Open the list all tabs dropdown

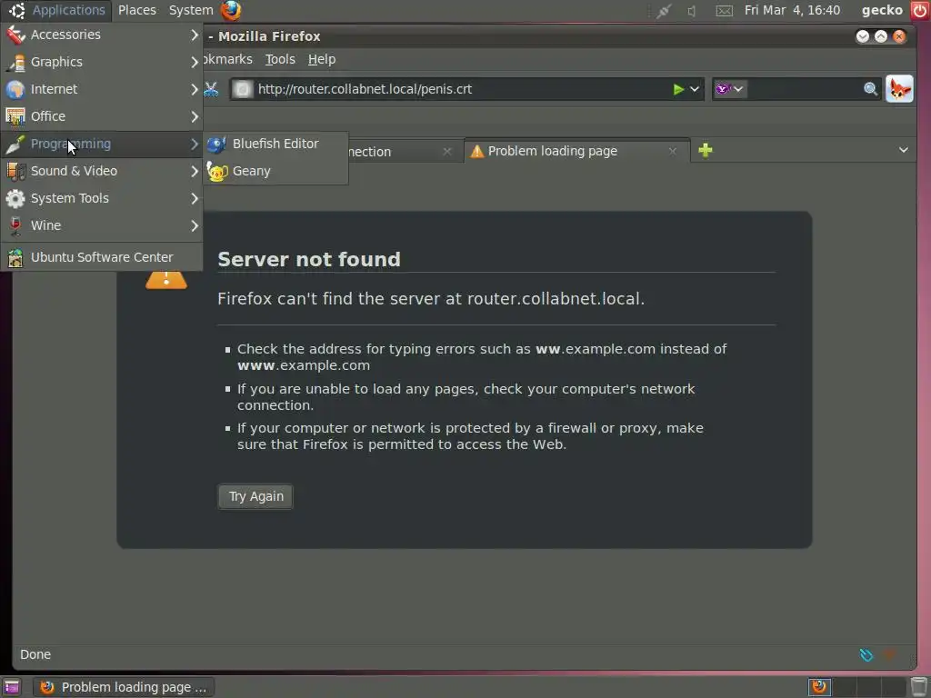click(903, 150)
